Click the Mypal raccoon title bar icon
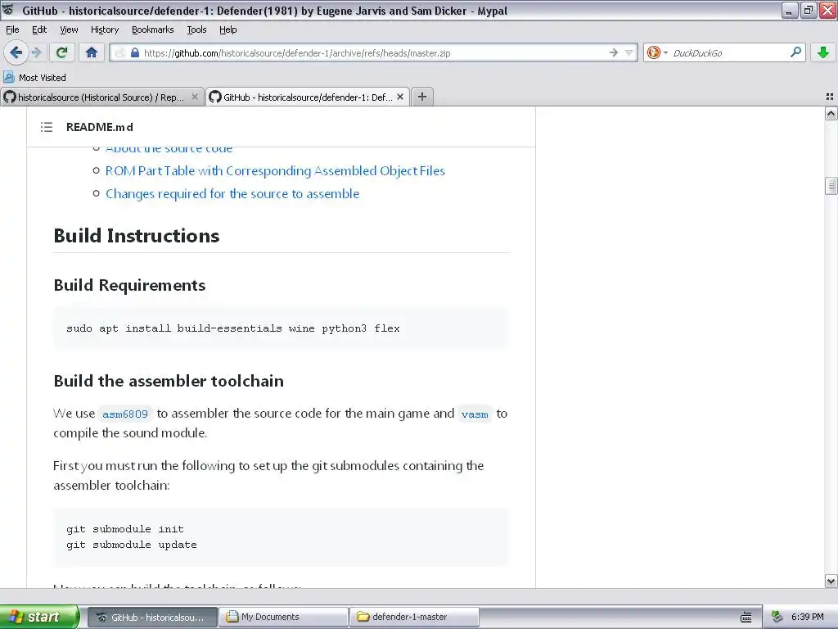This screenshot has height=629, width=838. coord(8,10)
